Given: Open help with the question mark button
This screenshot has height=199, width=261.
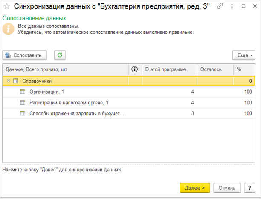Looking at the screenshot, I should [249, 187].
